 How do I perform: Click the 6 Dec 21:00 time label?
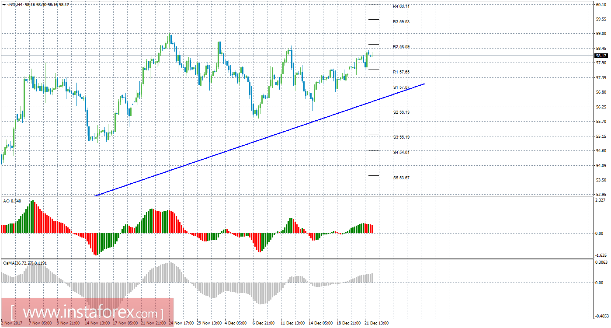[x=264, y=323]
